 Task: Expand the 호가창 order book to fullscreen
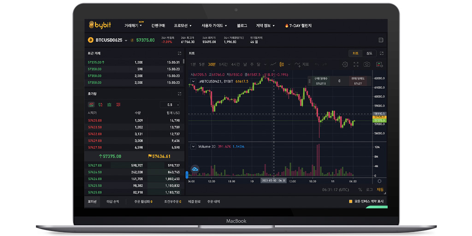179,94
